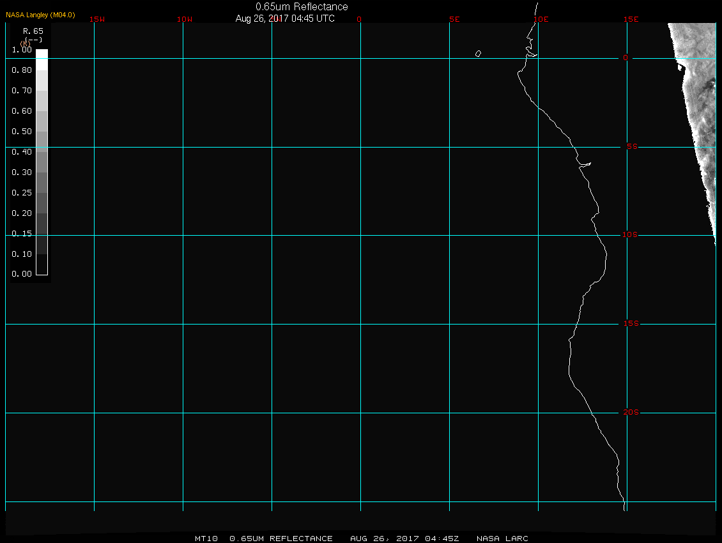Click the 0.10 colorbar value
This screenshot has width=722, height=543.
[x=22, y=254]
